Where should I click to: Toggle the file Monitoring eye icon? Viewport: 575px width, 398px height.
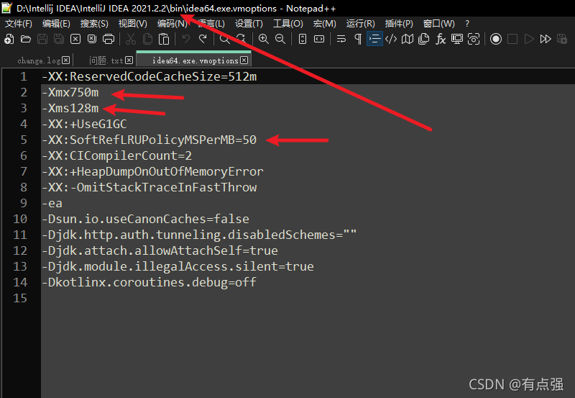click(474, 39)
